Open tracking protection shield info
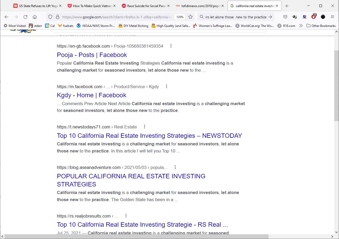The height and width of the screenshot is (239, 339). (51, 17)
